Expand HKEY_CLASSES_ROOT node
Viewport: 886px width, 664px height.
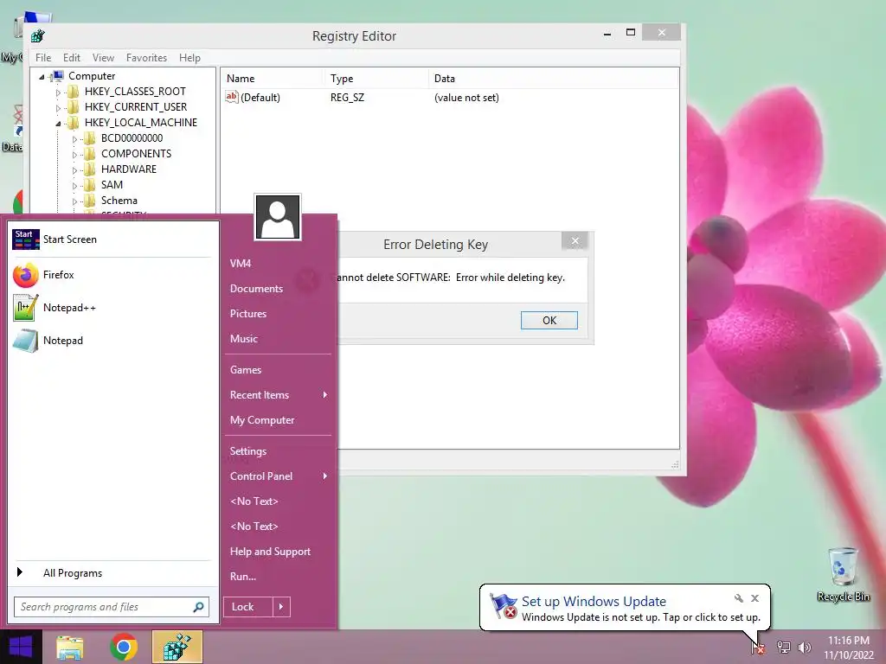tap(58, 92)
